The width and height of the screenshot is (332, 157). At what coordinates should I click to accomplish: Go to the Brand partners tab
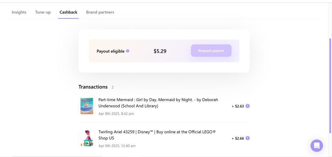click(100, 12)
